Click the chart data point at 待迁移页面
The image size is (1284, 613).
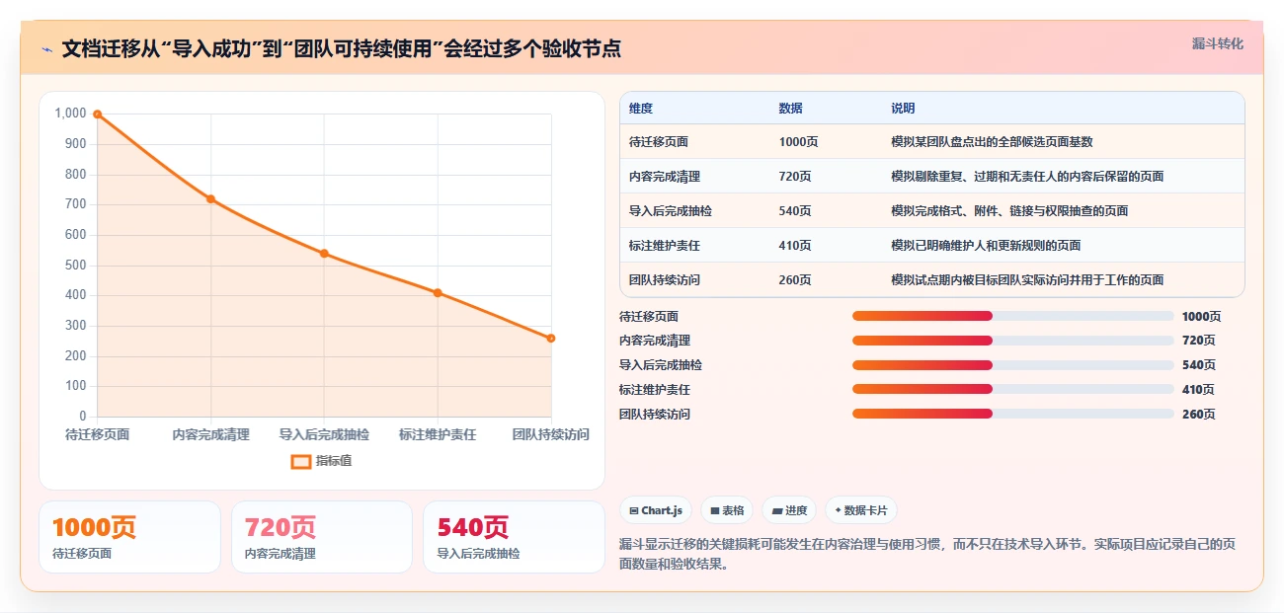pos(97,115)
